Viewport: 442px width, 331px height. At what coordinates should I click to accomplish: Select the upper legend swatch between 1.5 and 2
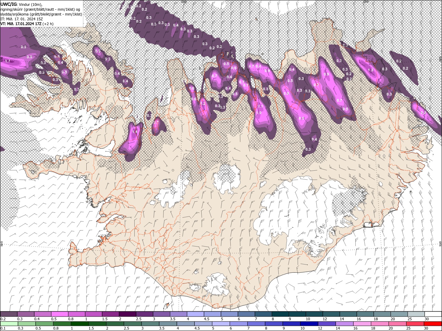coord(110,314)
